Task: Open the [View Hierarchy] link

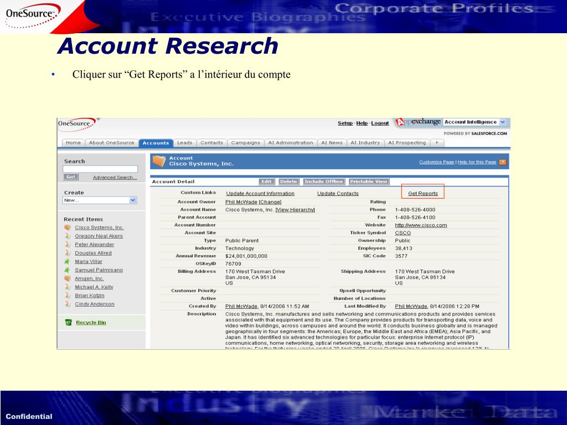Action: 295,210
